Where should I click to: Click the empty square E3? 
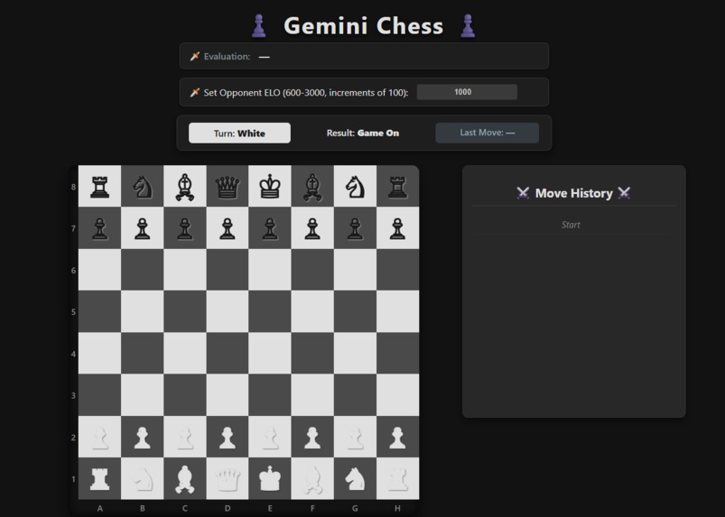[270, 395]
